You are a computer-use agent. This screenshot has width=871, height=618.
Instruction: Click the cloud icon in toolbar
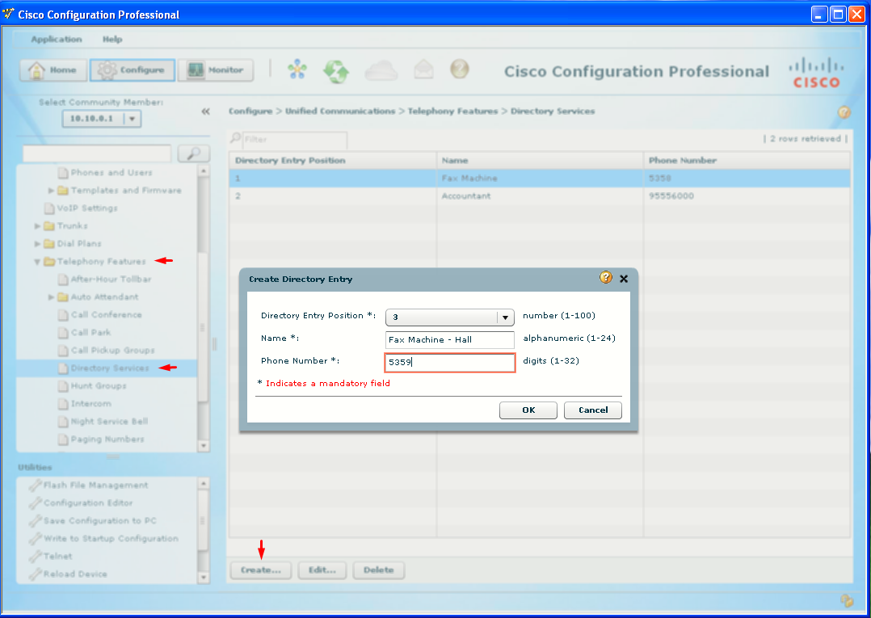tap(381, 71)
